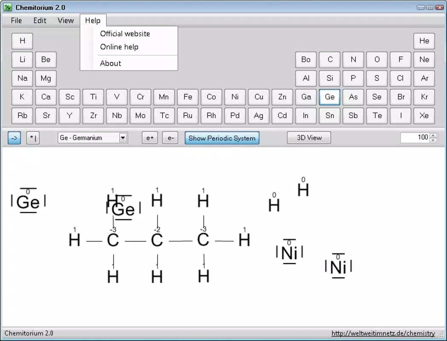
Task: Choose the Ne element button
Action: (x=424, y=60)
